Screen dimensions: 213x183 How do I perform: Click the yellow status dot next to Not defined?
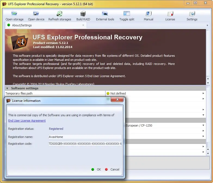click(108, 93)
